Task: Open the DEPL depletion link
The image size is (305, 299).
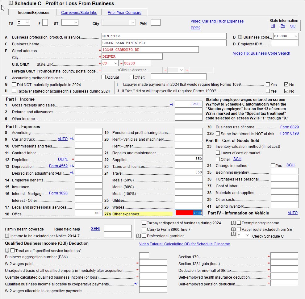Action: pos(63,159)
